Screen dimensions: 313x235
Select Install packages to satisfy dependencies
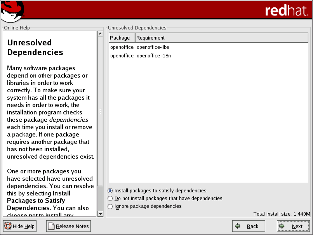pyautogui.click(x=111, y=191)
